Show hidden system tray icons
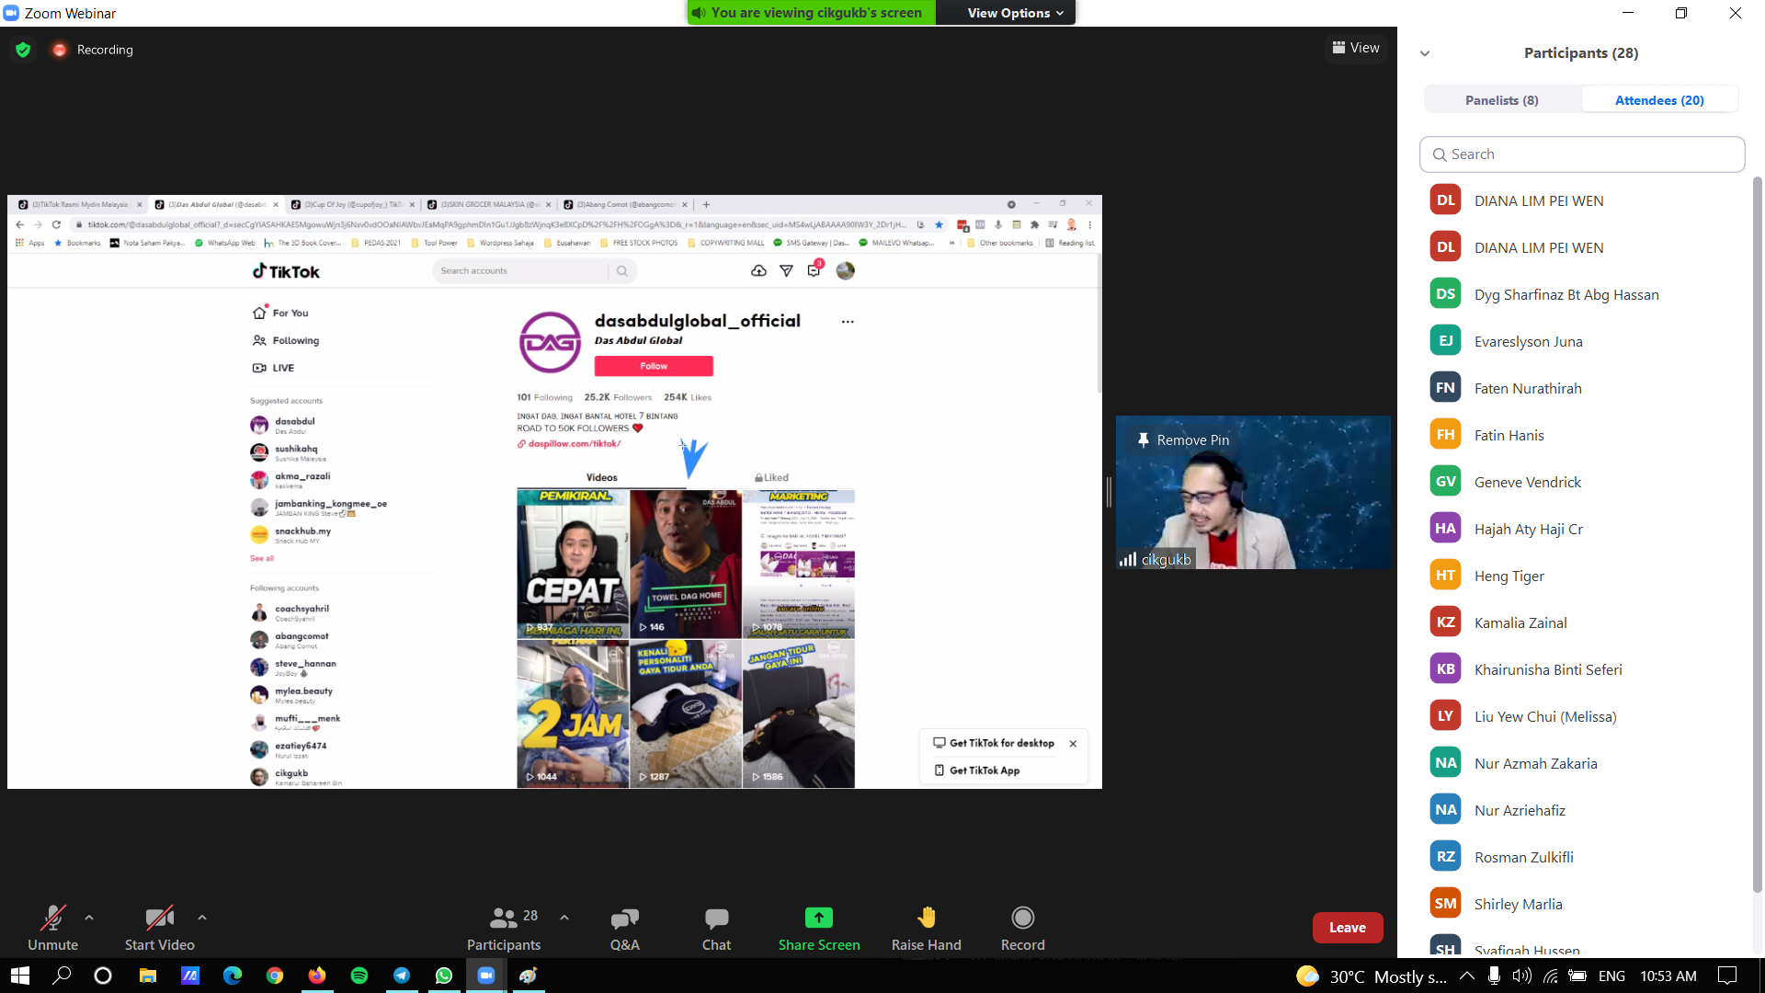 point(1467,976)
